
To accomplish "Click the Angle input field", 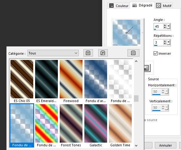I will click(x=159, y=26).
